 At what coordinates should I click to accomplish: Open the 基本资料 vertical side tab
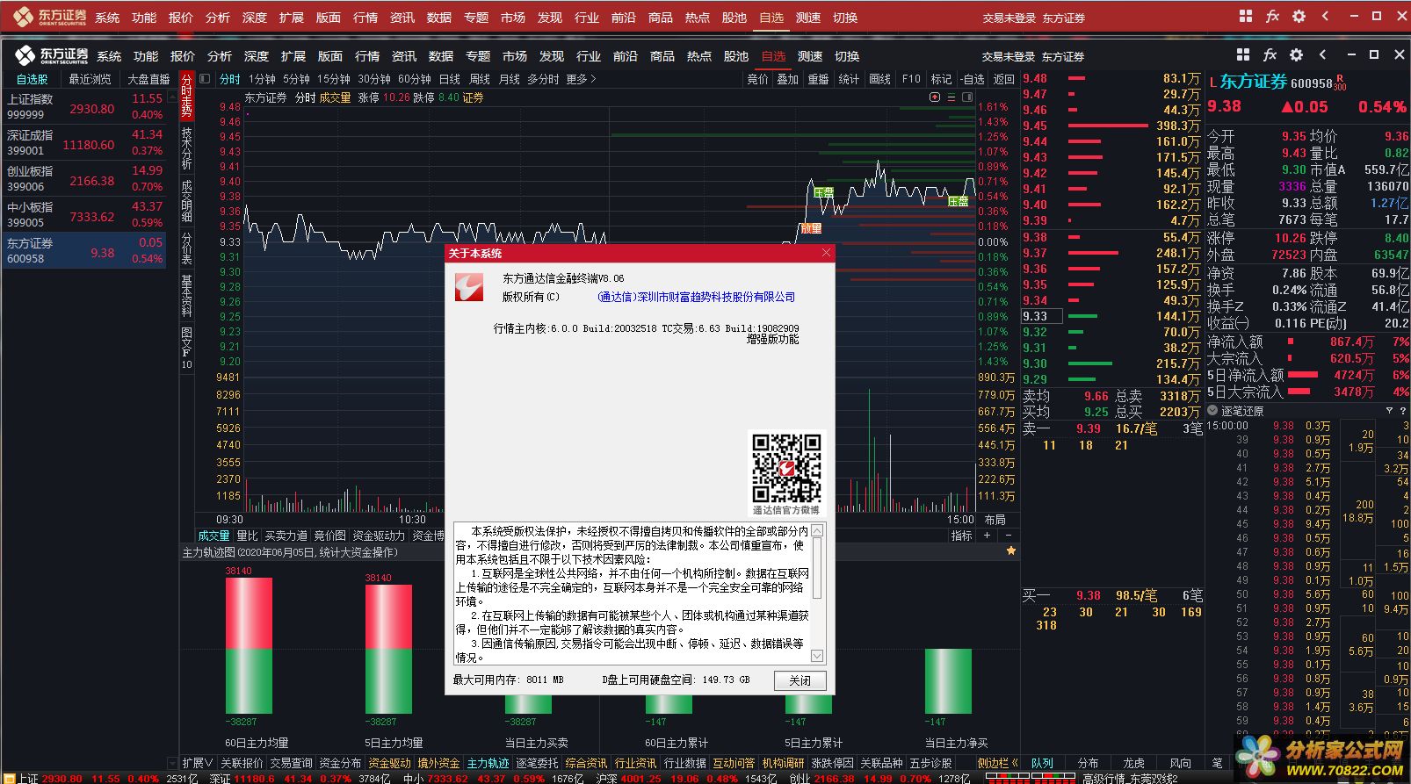pyautogui.click(x=186, y=296)
